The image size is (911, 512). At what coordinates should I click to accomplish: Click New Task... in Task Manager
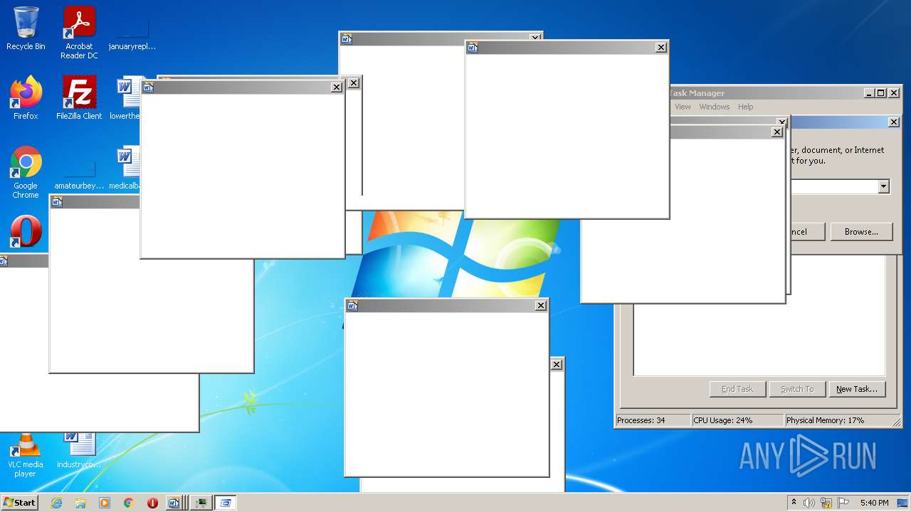(x=857, y=389)
